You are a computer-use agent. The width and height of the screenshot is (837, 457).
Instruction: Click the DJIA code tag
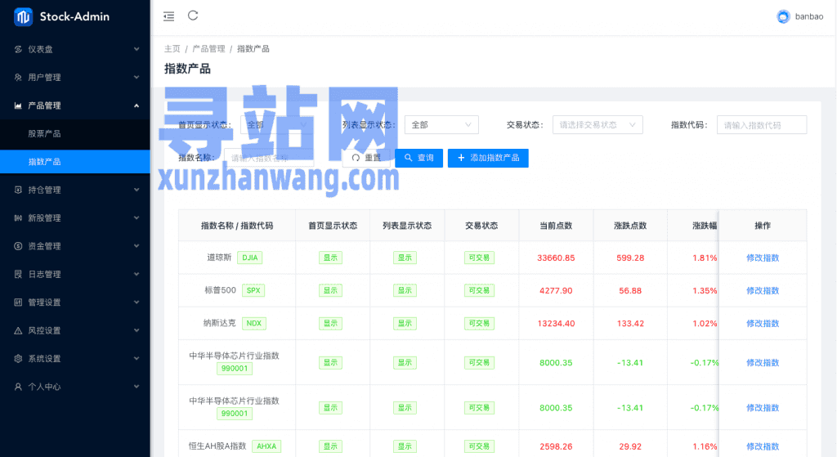(250, 258)
